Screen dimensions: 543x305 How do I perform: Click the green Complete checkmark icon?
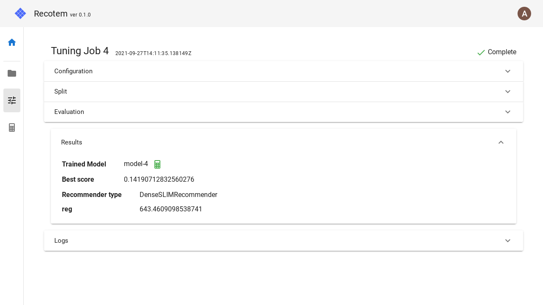tap(481, 53)
